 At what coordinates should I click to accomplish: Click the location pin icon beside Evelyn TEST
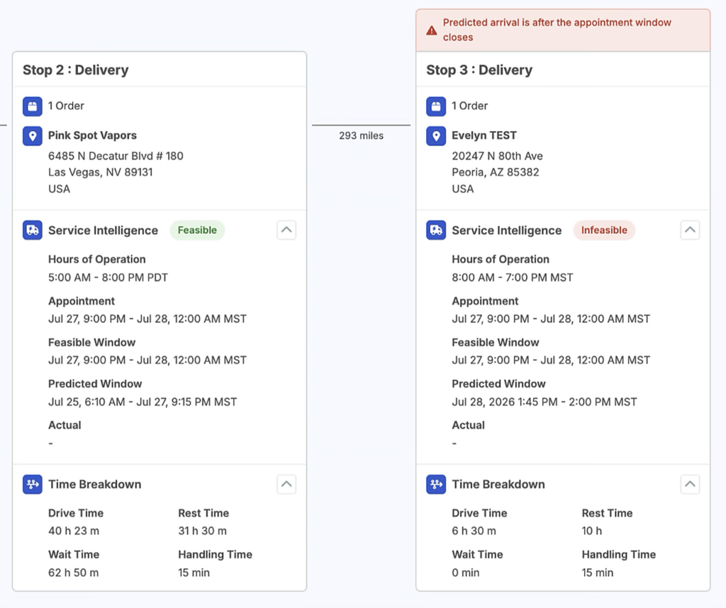(x=436, y=136)
